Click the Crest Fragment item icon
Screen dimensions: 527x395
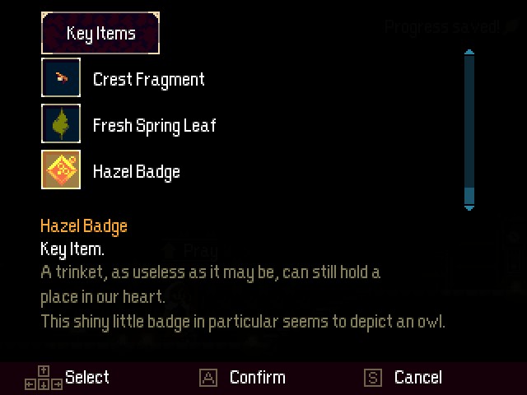[61, 78]
